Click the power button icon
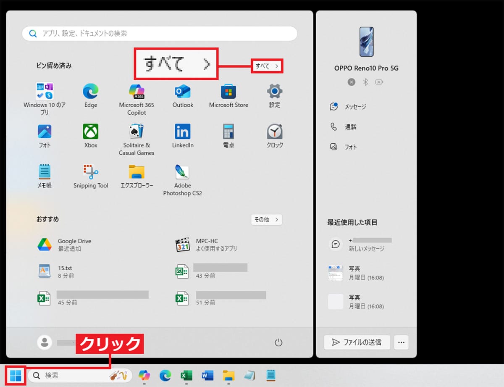Viewport: 504px width, 387px height. click(278, 342)
